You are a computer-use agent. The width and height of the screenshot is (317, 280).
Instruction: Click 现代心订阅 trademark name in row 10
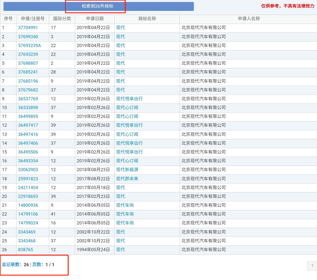[x=127, y=108]
